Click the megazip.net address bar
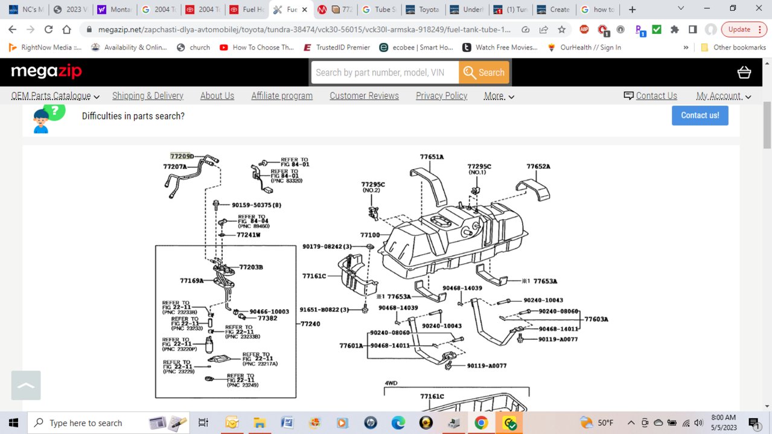The width and height of the screenshot is (772, 434). (304, 30)
